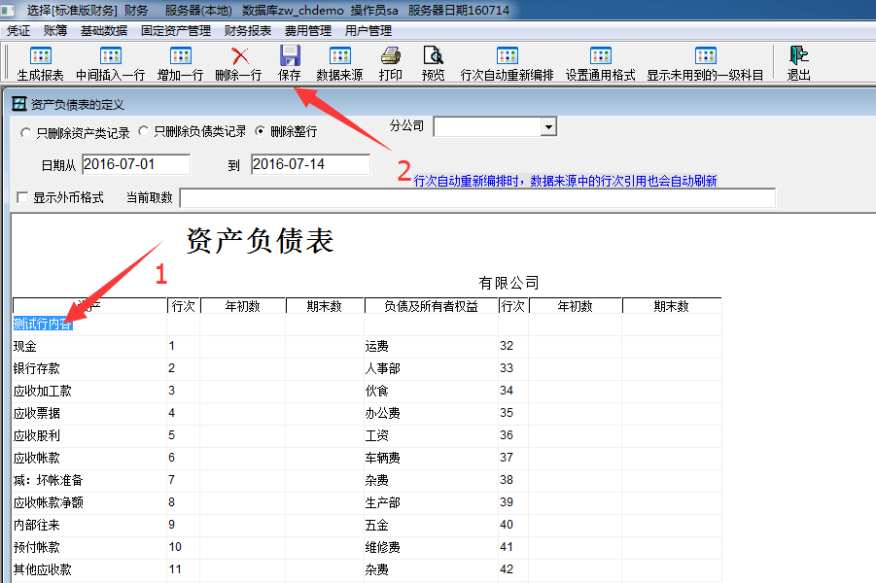The image size is (876, 583).
Task: Select 只删除负债类记录 radio button
Action: tap(143, 131)
